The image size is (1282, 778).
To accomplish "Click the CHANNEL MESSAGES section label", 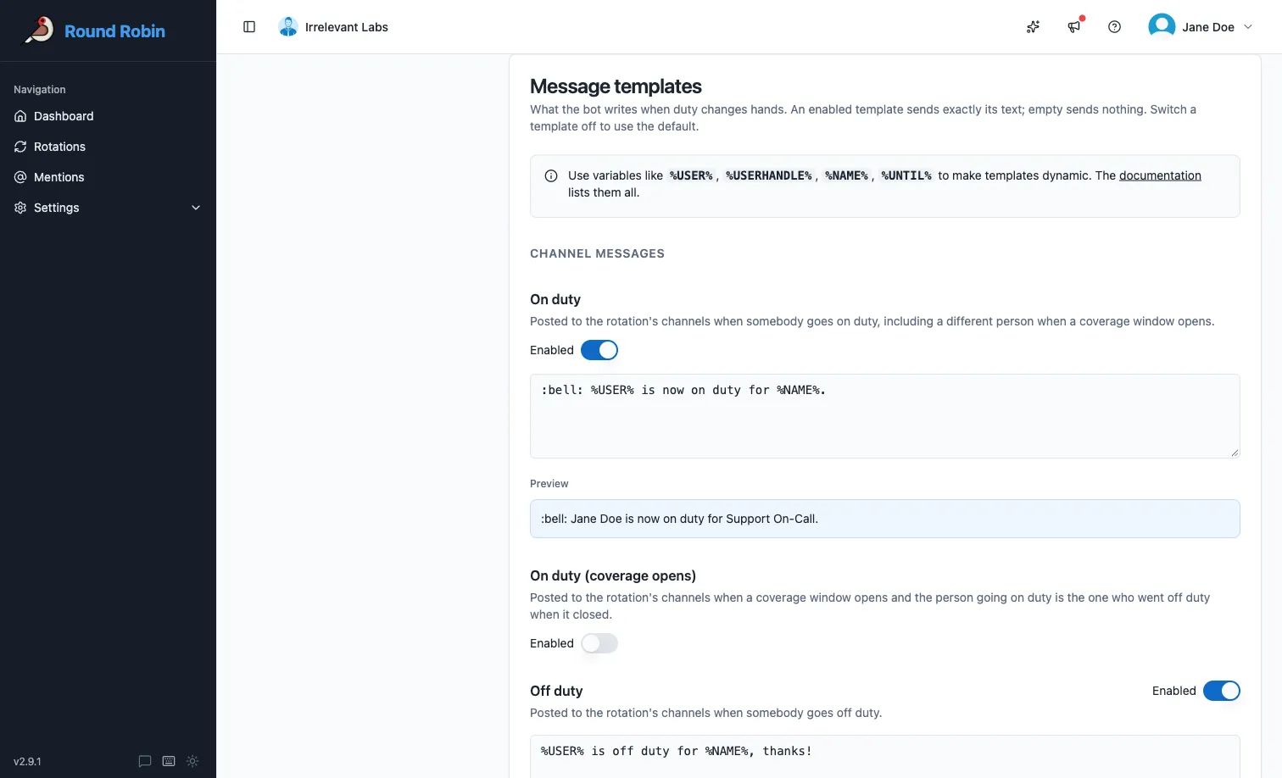I will point(597,253).
